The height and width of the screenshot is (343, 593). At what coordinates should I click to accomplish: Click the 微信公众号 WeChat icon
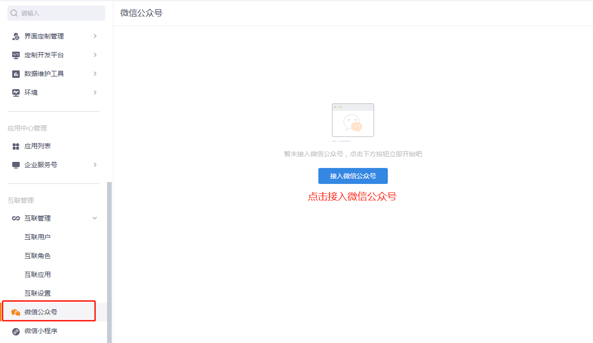pos(16,312)
